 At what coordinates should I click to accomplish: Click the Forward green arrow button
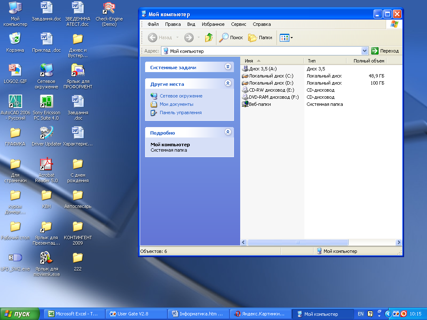click(189, 37)
